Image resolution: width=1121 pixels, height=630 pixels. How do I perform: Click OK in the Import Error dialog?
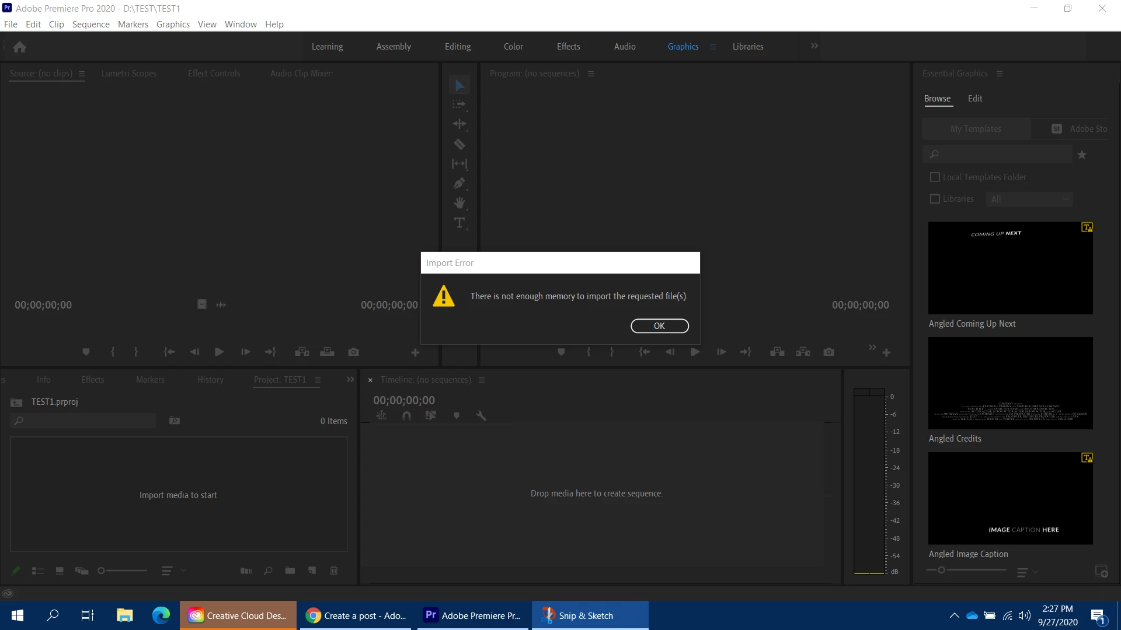pos(659,326)
